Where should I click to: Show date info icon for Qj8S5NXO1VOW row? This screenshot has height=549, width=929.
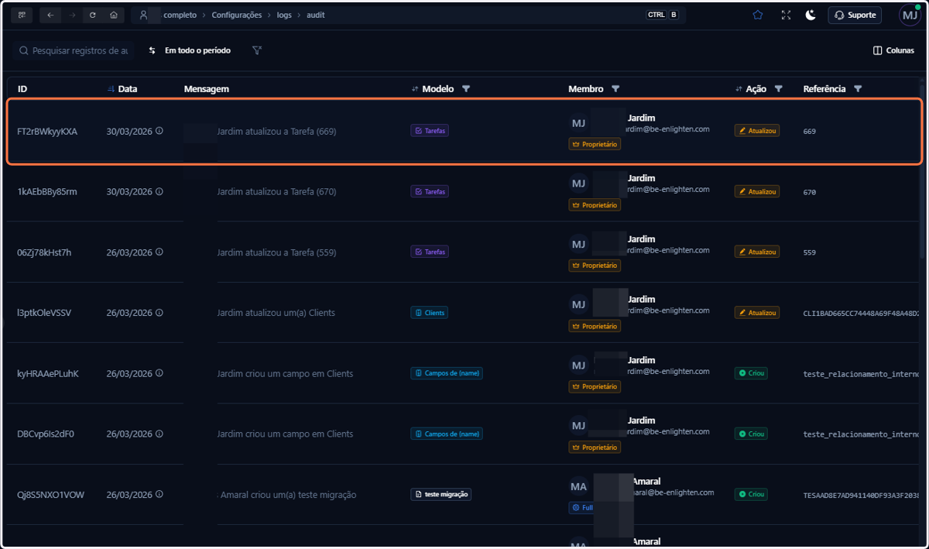(x=159, y=494)
